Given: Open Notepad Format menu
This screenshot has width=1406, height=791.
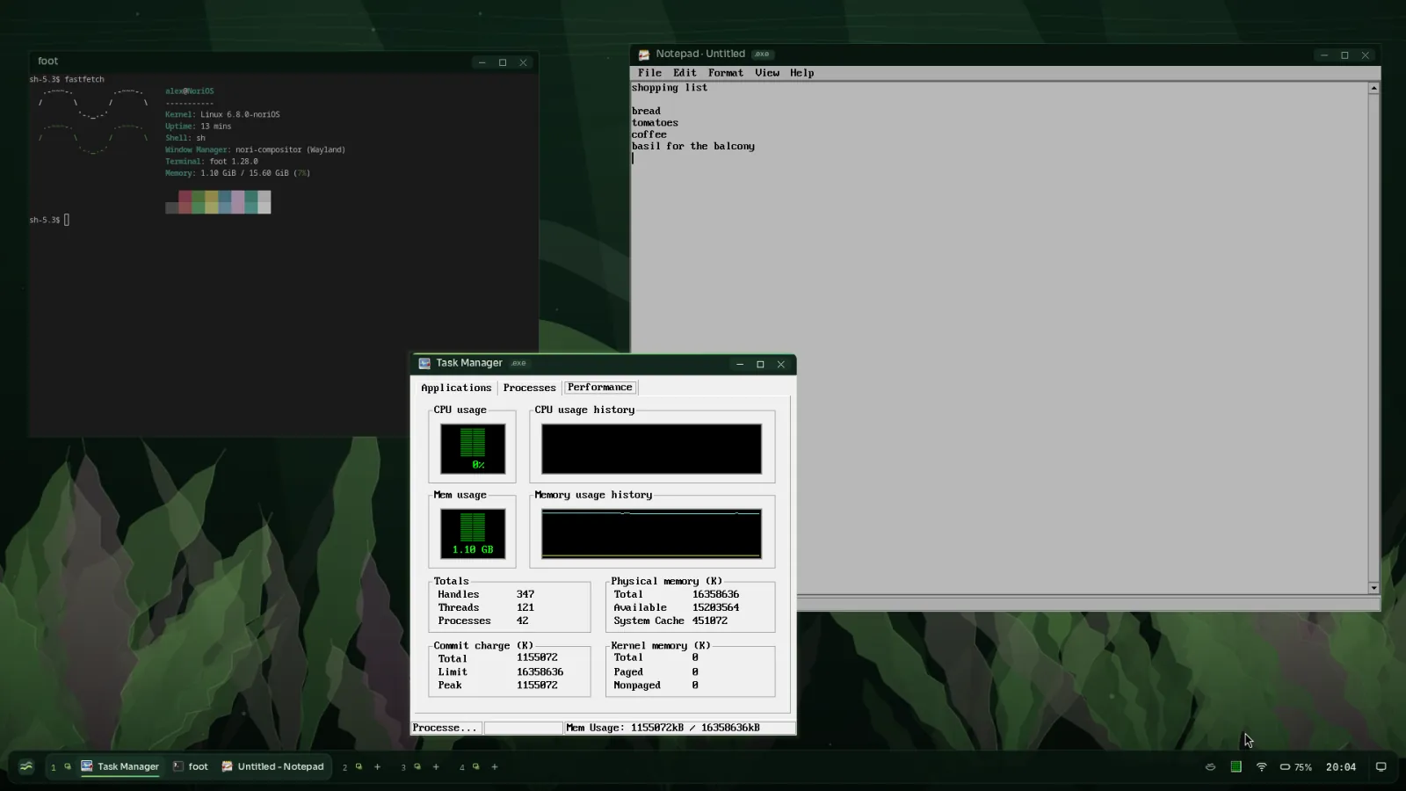Looking at the screenshot, I should point(726,73).
